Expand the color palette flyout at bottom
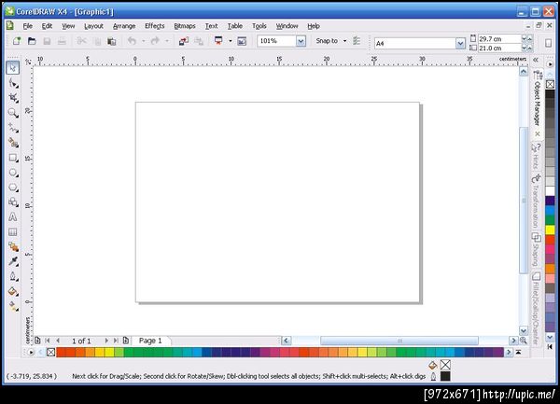Screen dimensions: 560x404 (x=518, y=353)
